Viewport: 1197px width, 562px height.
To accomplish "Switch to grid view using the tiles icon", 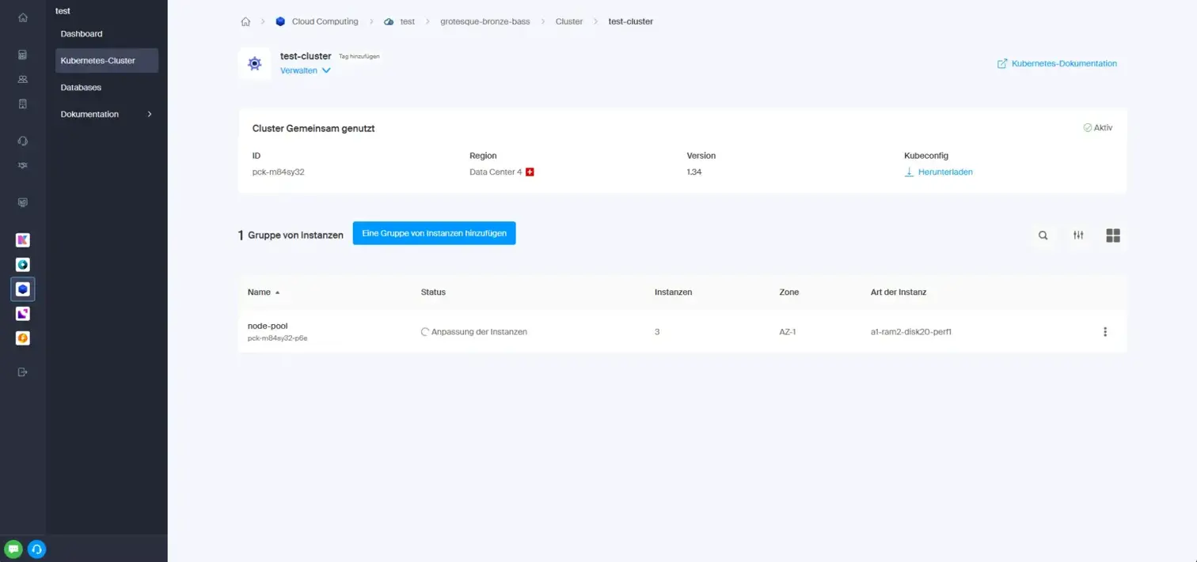I will pos(1112,235).
